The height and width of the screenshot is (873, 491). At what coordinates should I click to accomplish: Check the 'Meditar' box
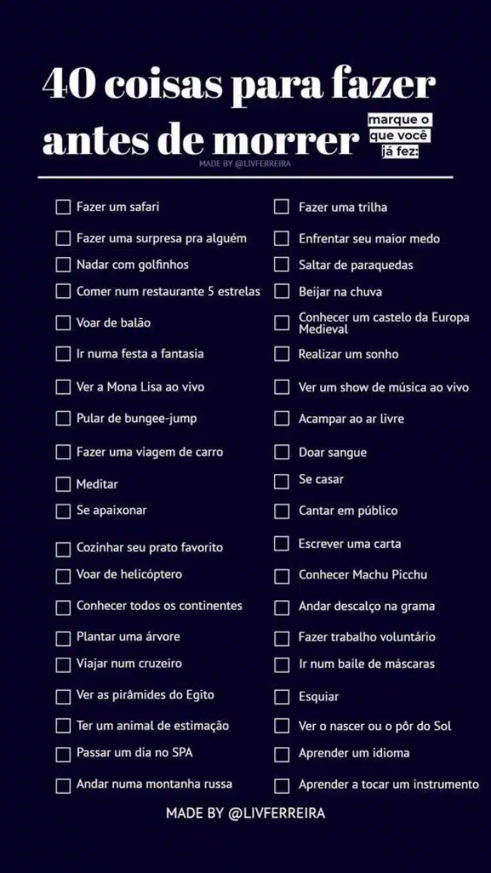coord(63,484)
